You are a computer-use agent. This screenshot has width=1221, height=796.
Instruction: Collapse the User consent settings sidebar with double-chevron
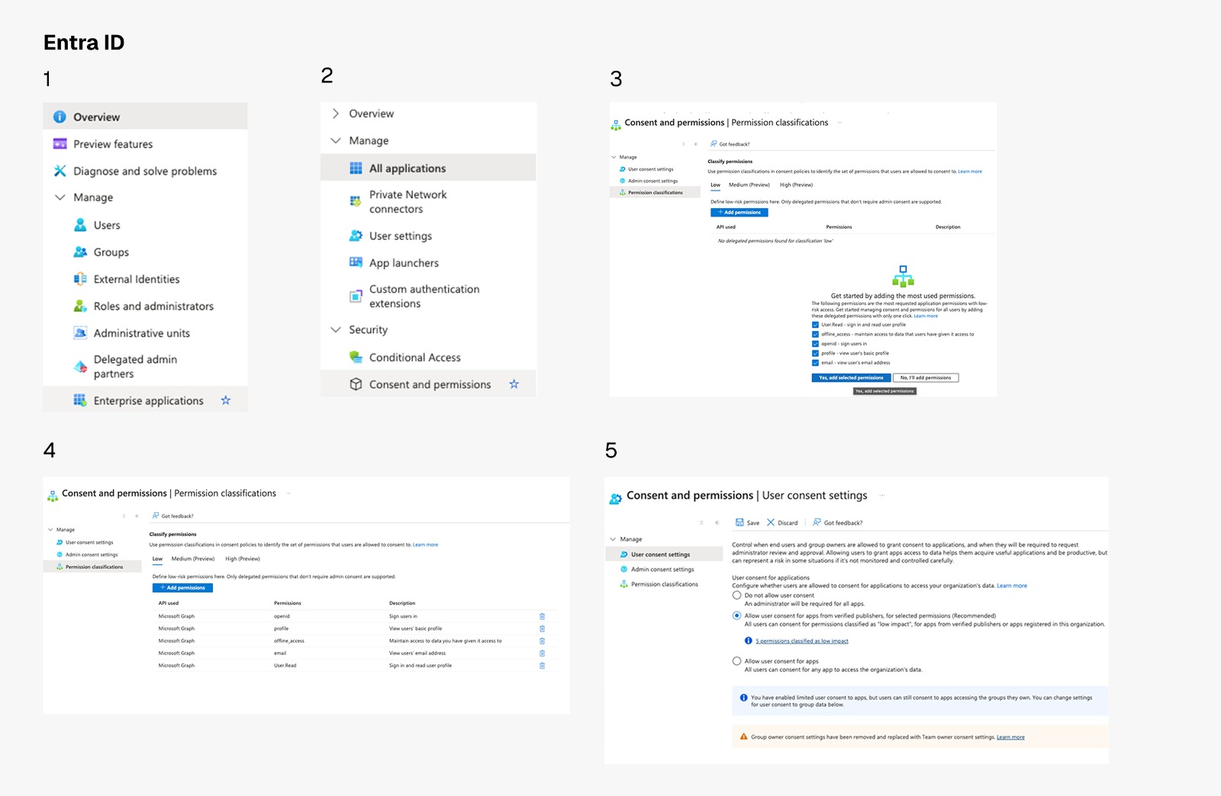(x=717, y=522)
